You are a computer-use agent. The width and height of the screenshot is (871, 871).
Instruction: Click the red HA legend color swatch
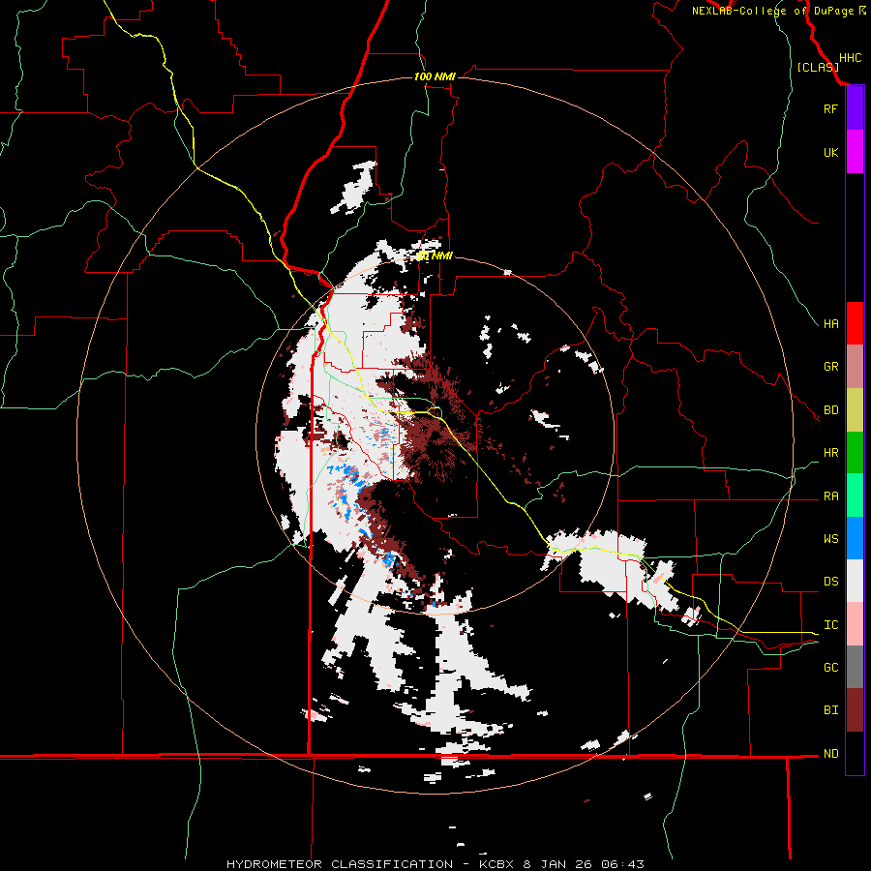pos(855,323)
